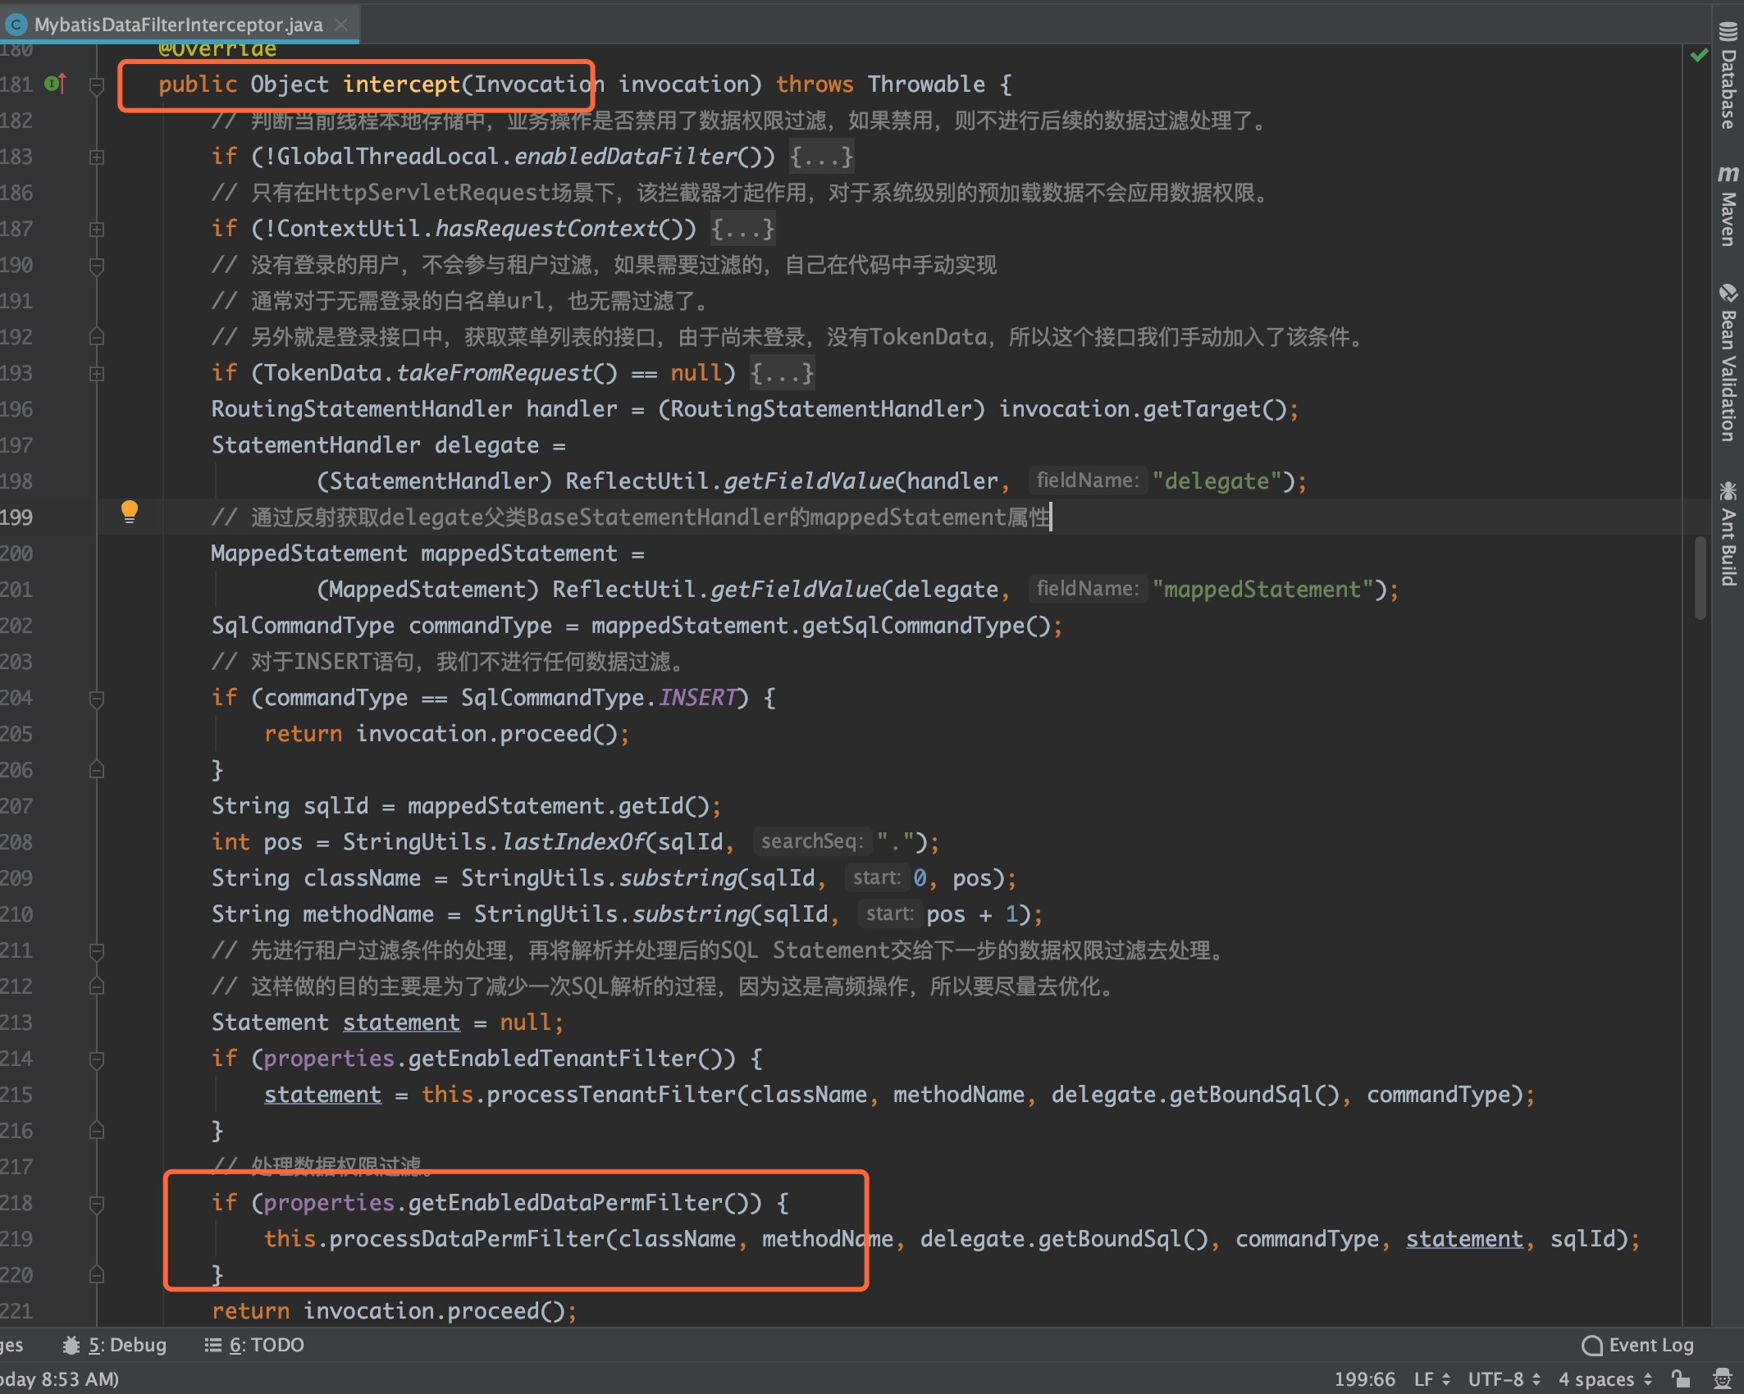Expand folded code after hasRequestContext() condition
Viewport: 1744px width, 1394px height.
pos(742,229)
